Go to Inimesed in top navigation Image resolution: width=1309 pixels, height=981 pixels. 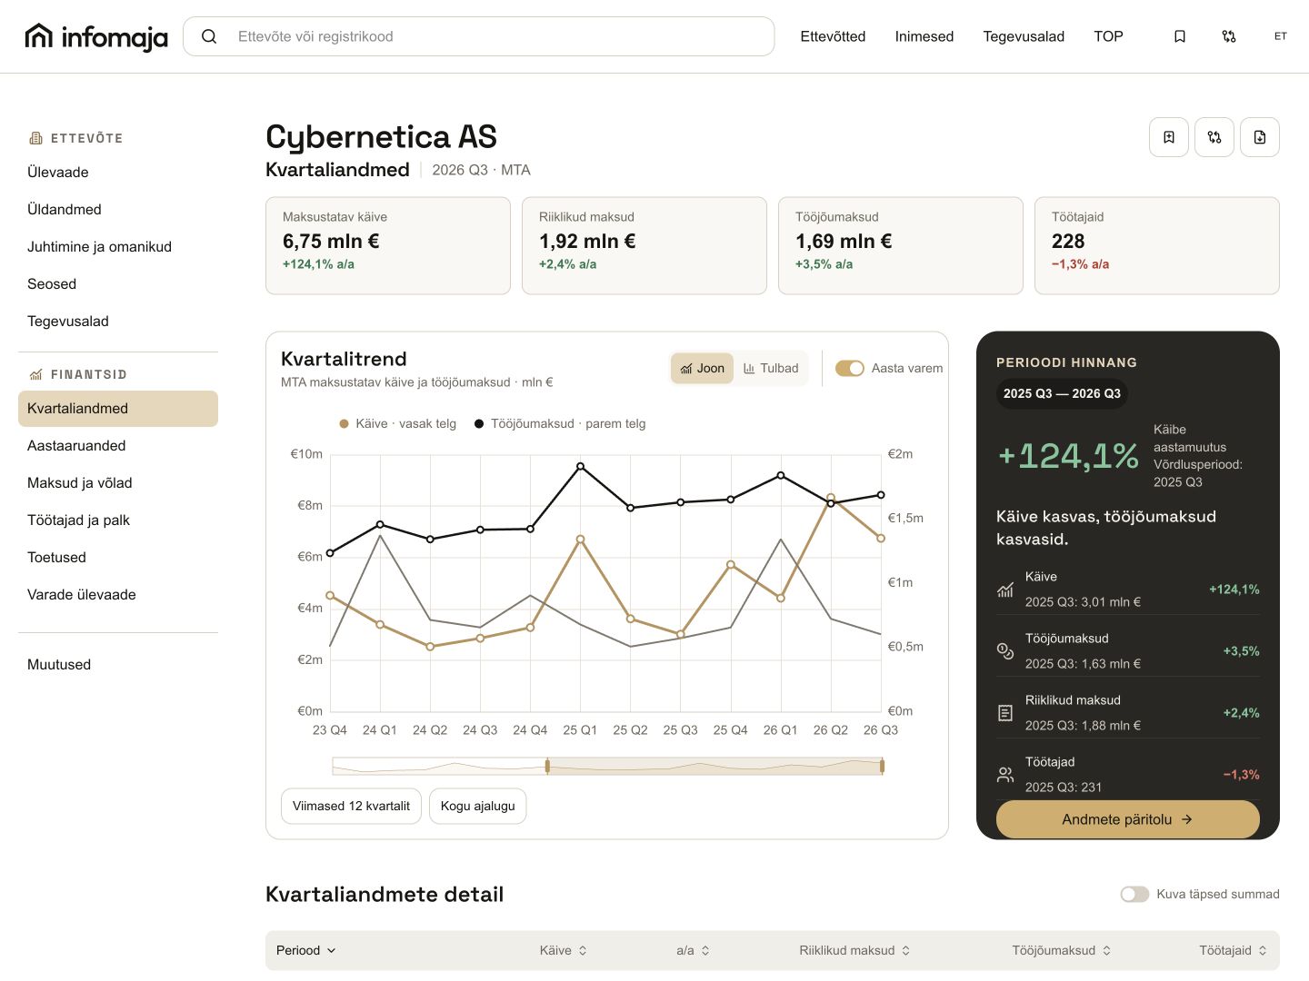coord(924,36)
